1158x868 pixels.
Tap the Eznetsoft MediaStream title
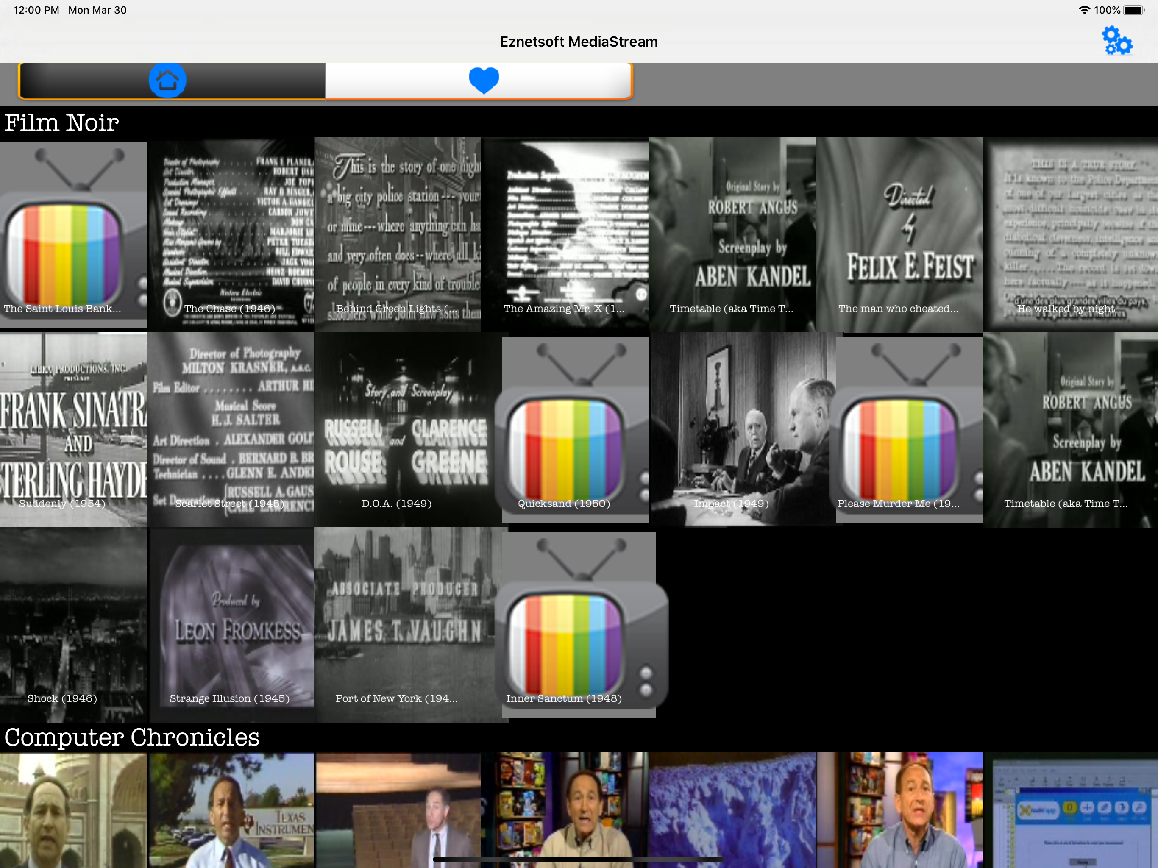pyautogui.click(x=579, y=42)
